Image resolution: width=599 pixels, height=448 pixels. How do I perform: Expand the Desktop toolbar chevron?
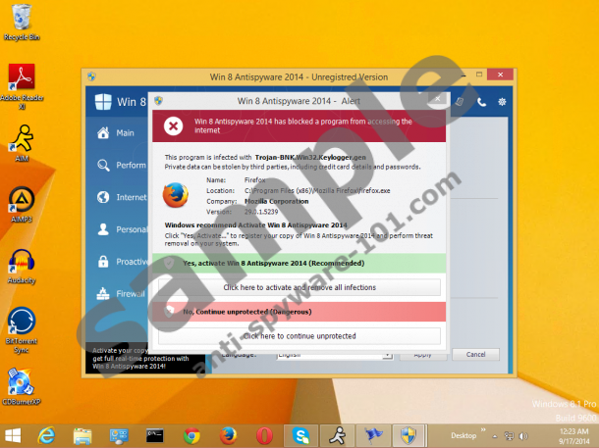click(x=483, y=430)
